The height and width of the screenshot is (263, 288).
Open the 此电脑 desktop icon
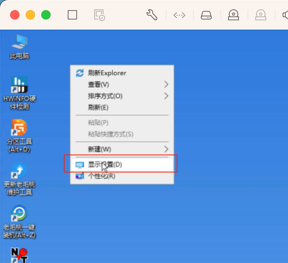click(19, 47)
